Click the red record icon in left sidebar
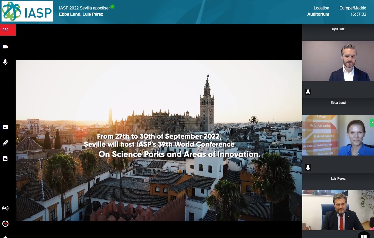This screenshot has width=374, height=238. [5, 224]
